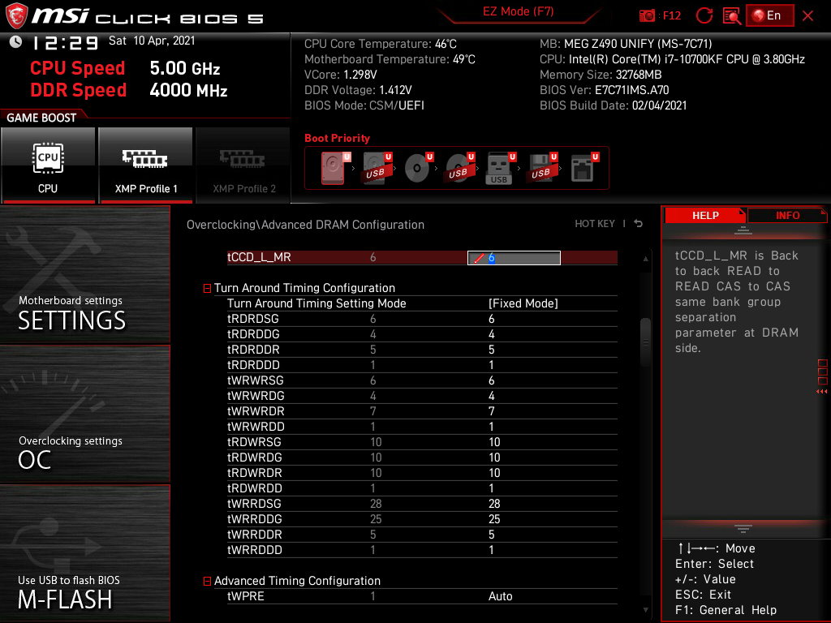The width and height of the screenshot is (831, 623).
Task: Switch to the INFO tab
Action: click(x=787, y=216)
